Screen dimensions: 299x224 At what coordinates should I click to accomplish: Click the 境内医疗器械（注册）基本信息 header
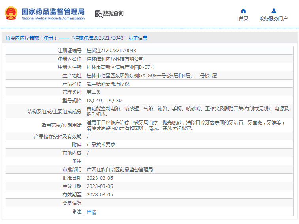[x=77, y=38]
